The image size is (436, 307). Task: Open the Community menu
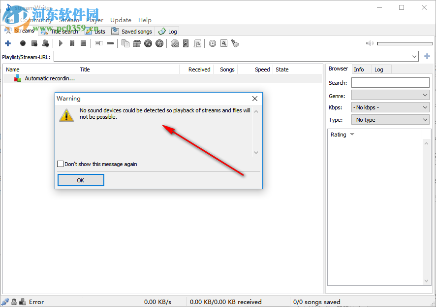pos(37,20)
